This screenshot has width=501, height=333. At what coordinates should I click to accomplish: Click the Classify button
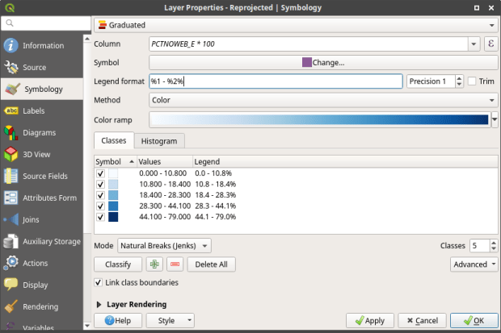(x=118, y=264)
